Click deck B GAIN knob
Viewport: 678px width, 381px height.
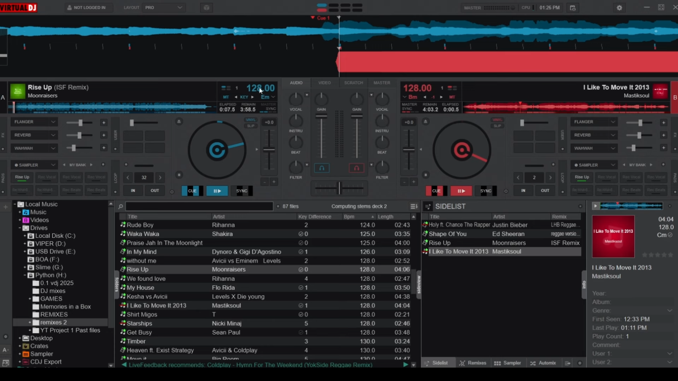coord(357,99)
